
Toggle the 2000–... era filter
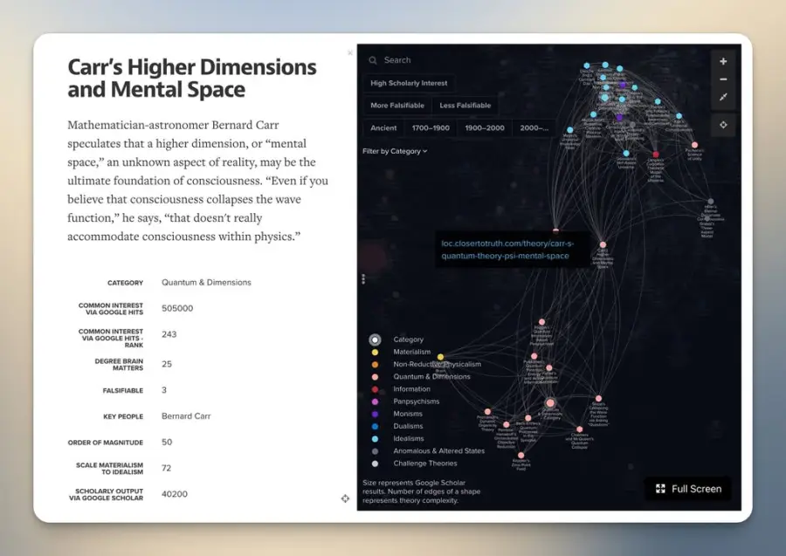click(534, 127)
